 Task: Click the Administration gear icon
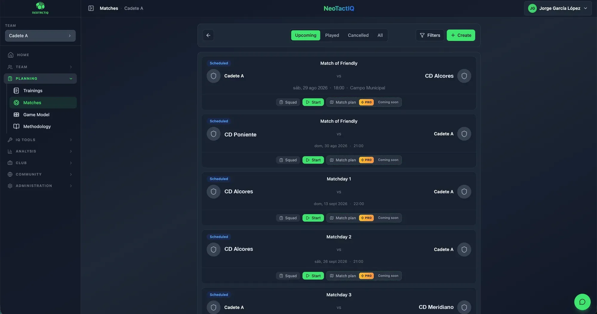click(10, 186)
